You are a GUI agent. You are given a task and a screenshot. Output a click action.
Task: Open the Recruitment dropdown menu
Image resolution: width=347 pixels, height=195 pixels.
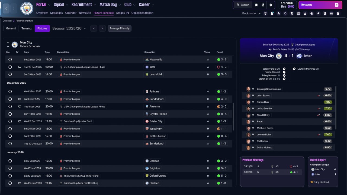click(84, 5)
